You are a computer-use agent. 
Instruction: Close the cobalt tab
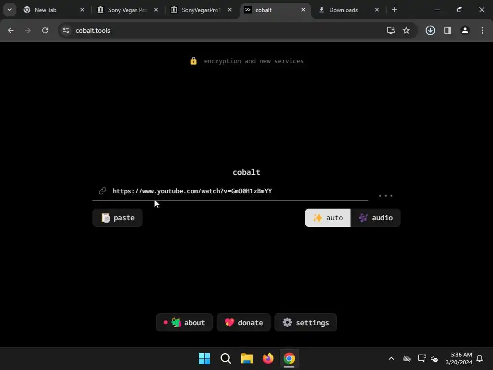303,10
